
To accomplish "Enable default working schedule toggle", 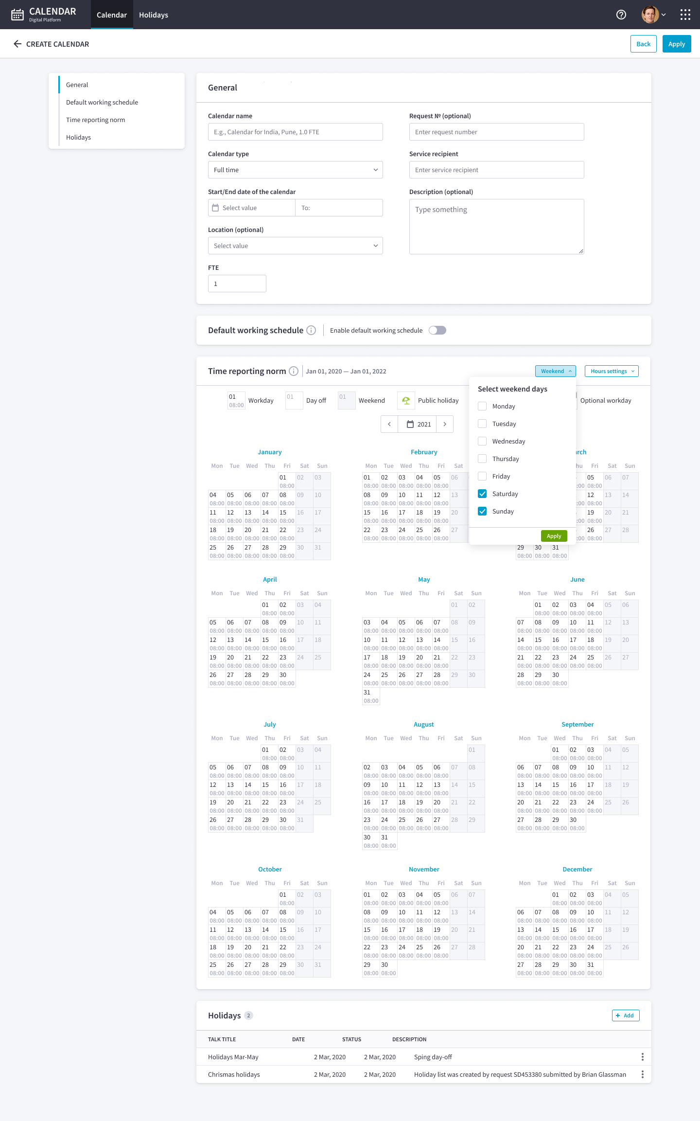I will 437,330.
